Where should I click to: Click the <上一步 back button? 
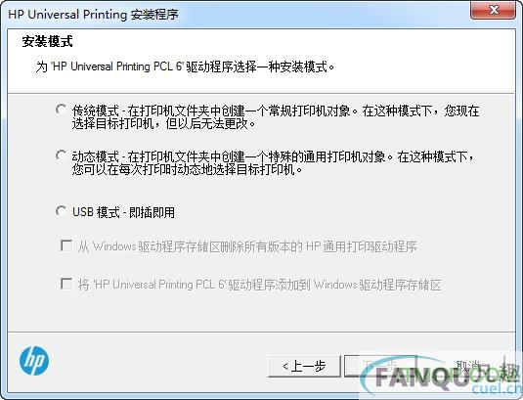point(304,366)
